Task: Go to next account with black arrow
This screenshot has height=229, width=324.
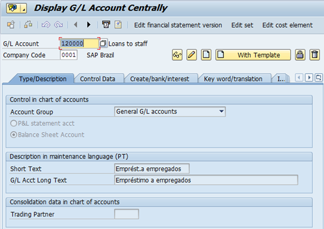Action: 89,25
